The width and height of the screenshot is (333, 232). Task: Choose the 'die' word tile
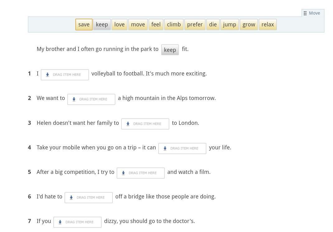point(213,25)
